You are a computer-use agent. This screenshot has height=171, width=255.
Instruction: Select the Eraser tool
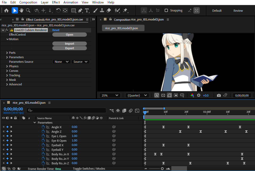pos(109,11)
